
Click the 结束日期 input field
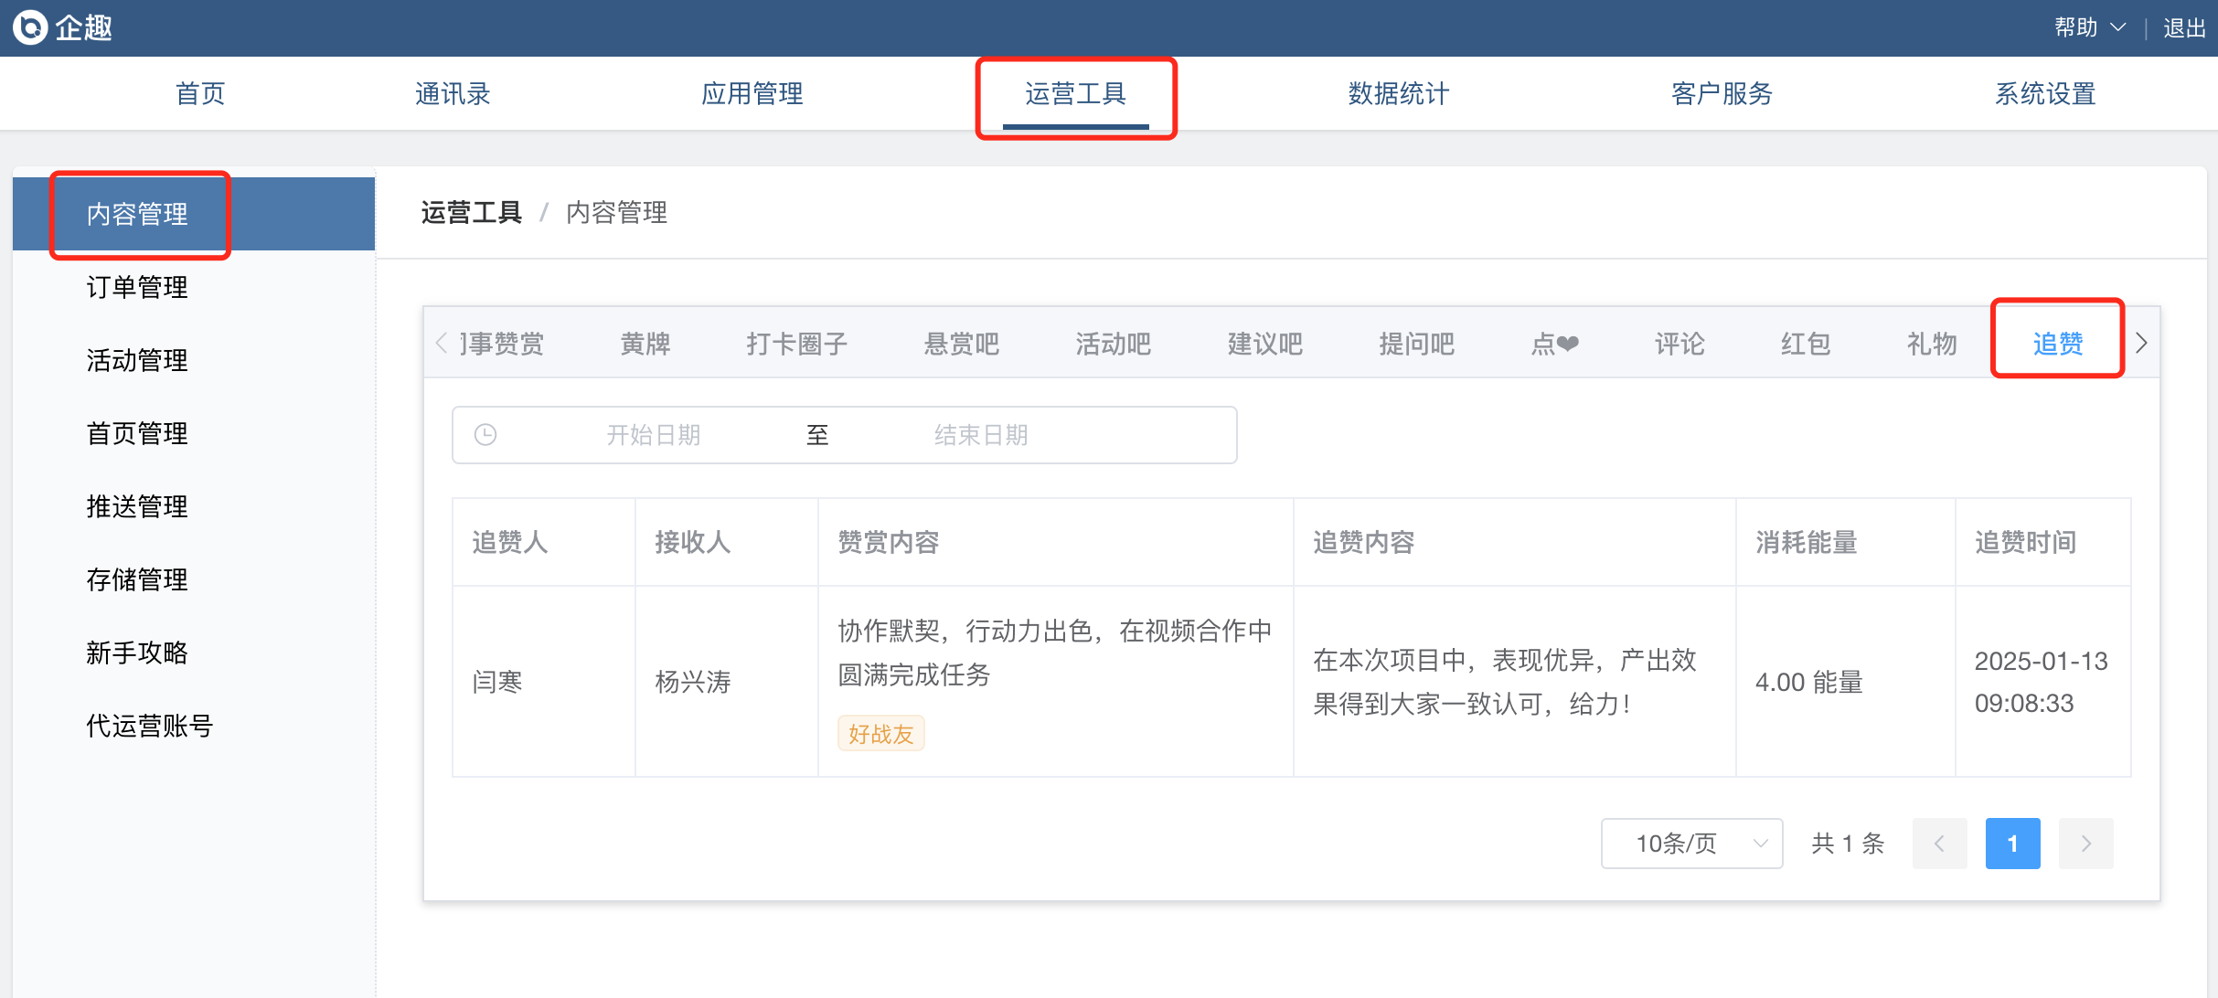981,435
